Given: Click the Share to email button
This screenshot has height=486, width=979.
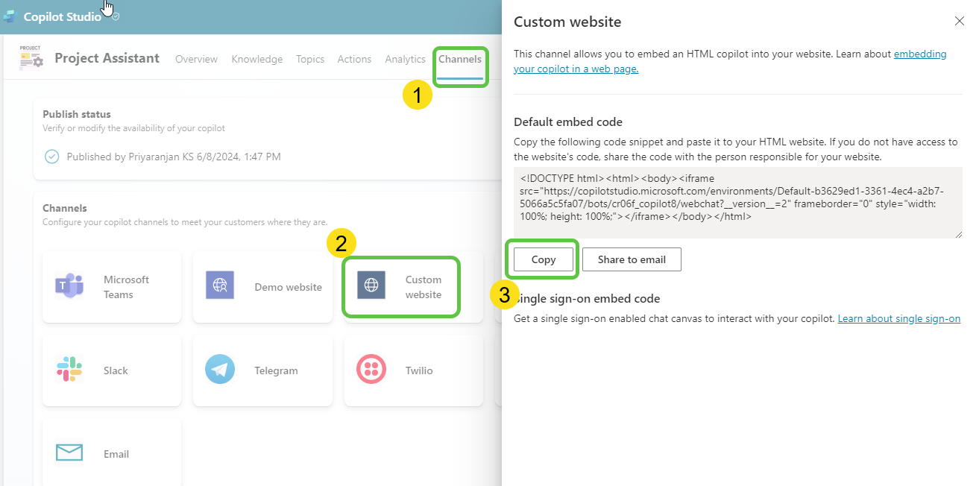Looking at the screenshot, I should tap(632, 259).
